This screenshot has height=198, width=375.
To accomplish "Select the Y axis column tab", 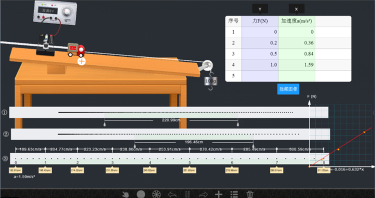I will click(260, 9).
